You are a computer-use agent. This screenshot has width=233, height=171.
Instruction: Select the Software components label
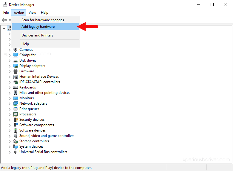coord(37,125)
